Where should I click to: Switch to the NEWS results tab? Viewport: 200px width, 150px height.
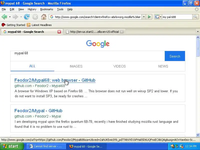click(163, 66)
